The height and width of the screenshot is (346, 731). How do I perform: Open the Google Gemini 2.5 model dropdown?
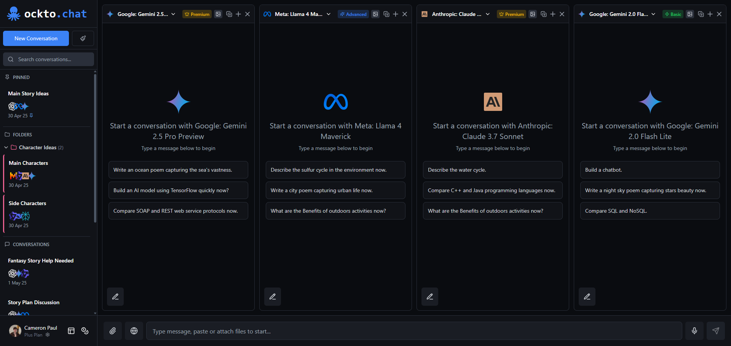pyautogui.click(x=173, y=14)
